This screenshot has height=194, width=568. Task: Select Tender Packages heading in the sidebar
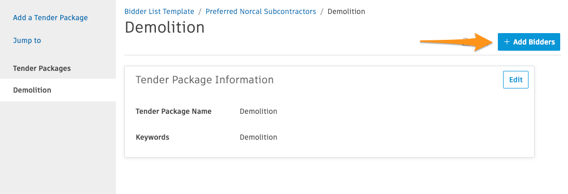(x=42, y=68)
